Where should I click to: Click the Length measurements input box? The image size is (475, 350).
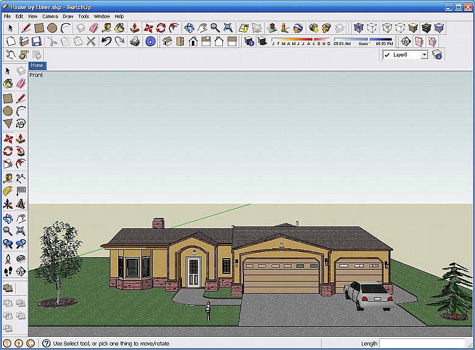click(x=422, y=343)
